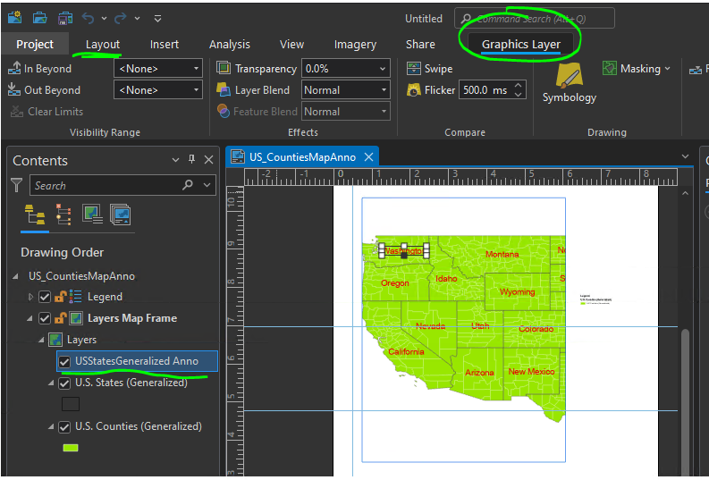Open the Symbology tool
Image resolution: width=709 pixels, height=480 pixels.
tap(569, 82)
